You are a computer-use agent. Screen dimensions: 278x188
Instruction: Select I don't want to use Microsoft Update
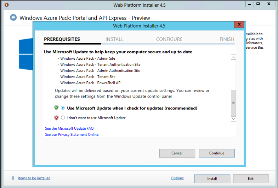coord(63,118)
